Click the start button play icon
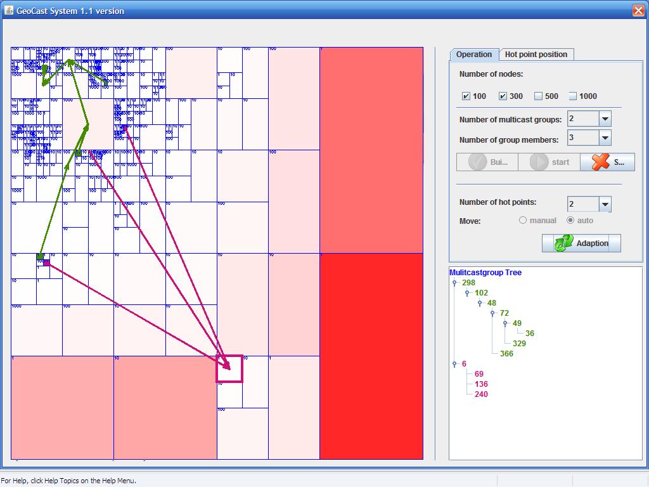 (539, 162)
